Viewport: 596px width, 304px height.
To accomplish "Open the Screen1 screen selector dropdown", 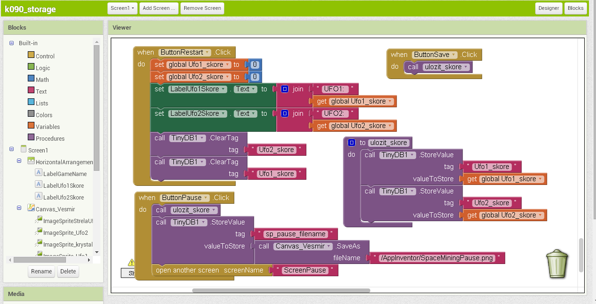I will 122,8.
